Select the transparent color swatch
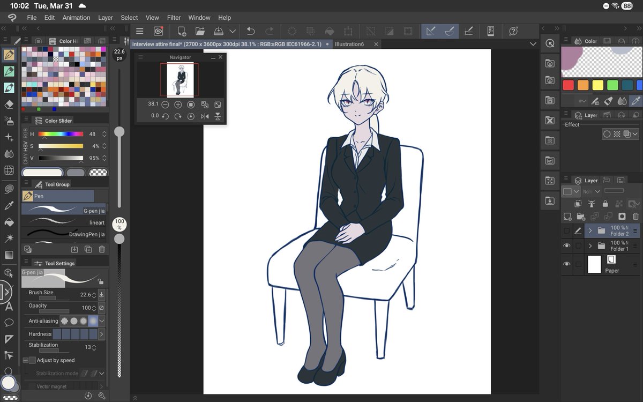This screenshot has width=643, height=402. tap(98, 173)
